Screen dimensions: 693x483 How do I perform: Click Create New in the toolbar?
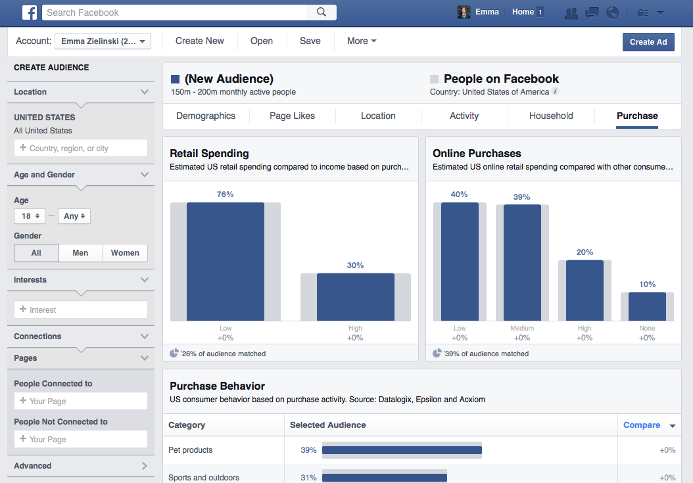[x=200, y=41]
